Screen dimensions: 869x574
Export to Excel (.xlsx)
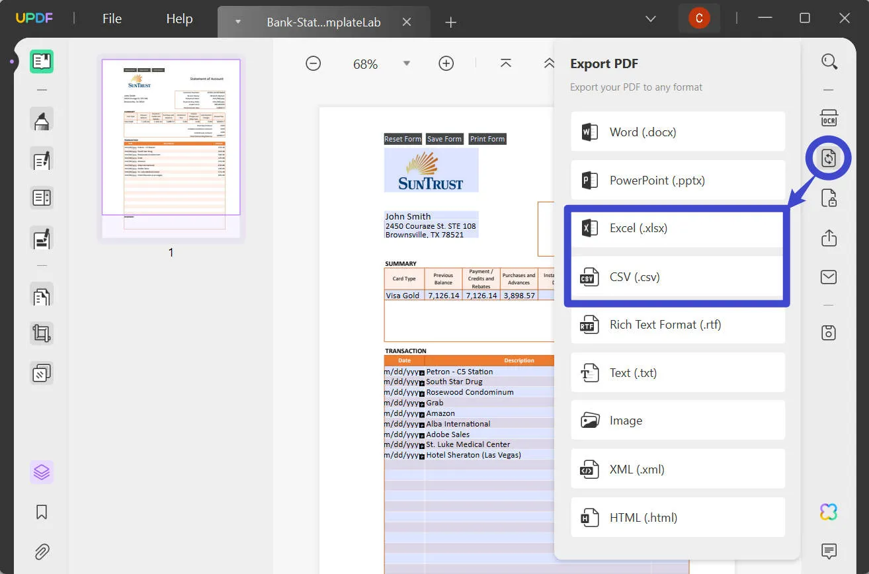pos(678,228)
